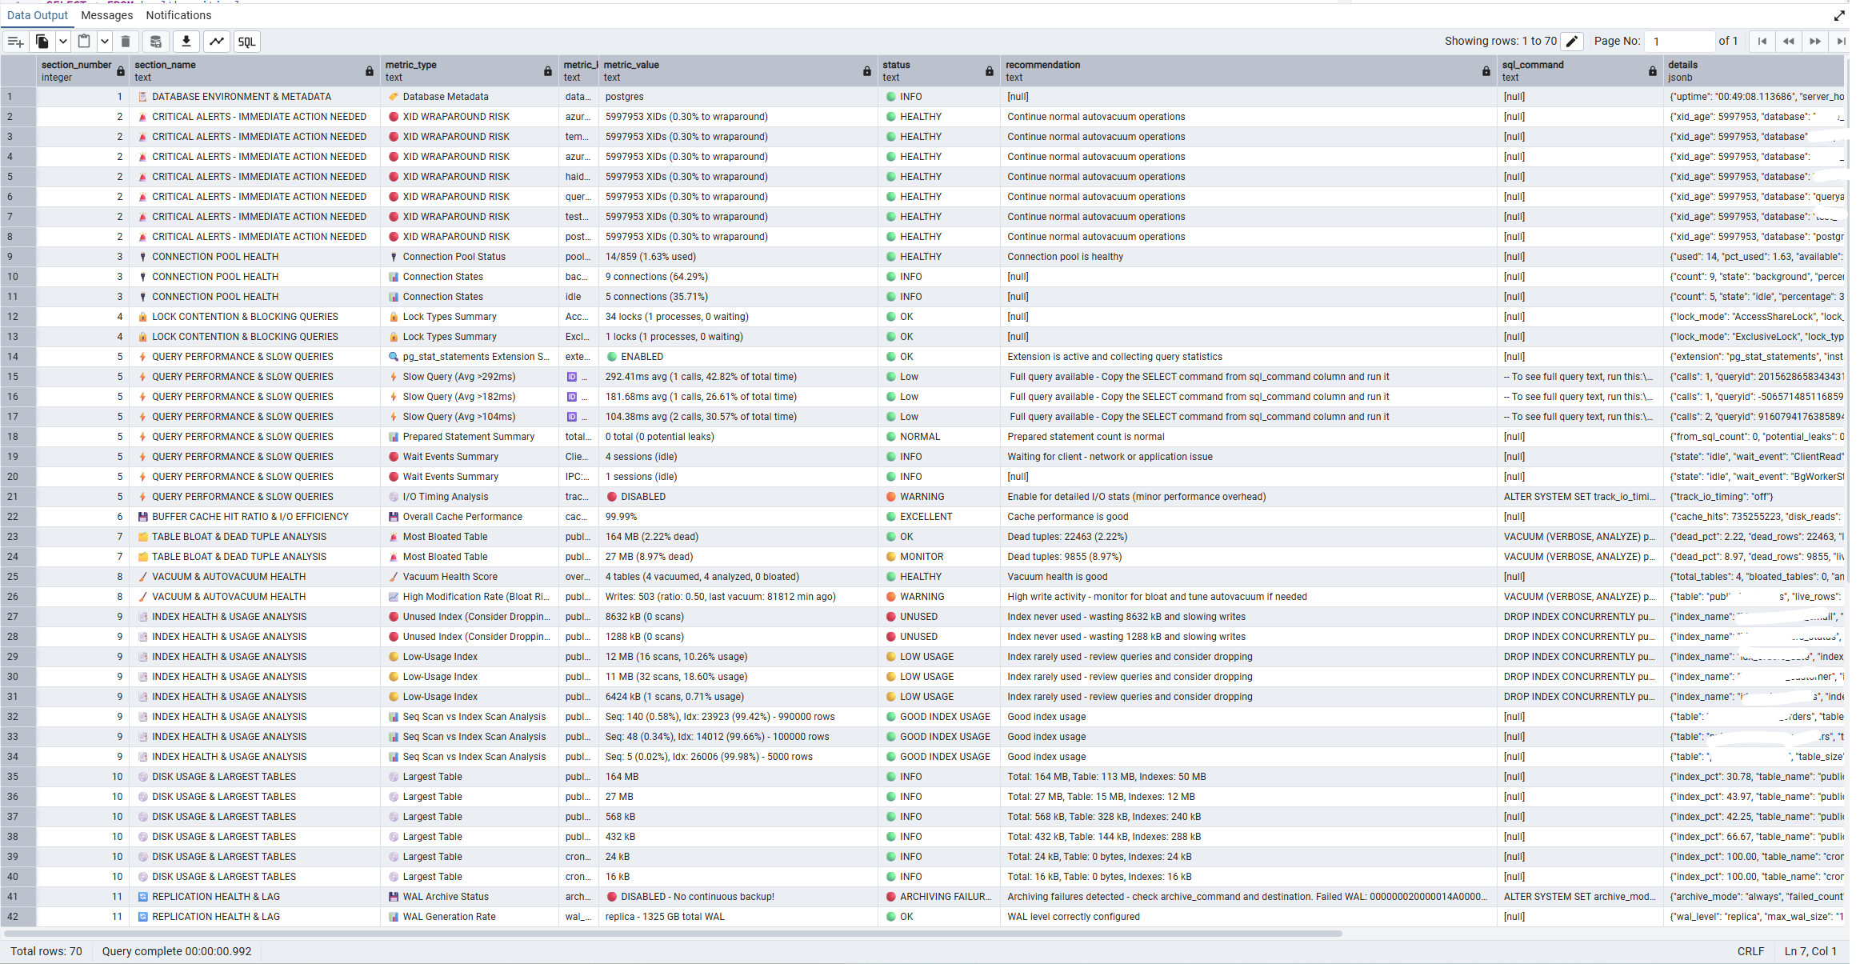Go to the previous page of results
This screenshot has height=964, width=1872.
(x=1789, y=41)
